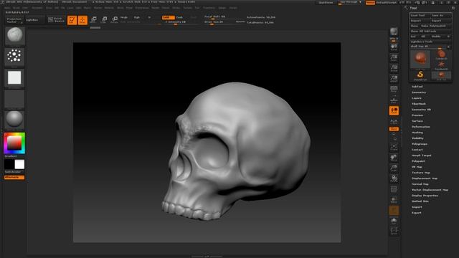Select the white main color swatch
This screenshot has height=258, width=459.
pos(19,164)
